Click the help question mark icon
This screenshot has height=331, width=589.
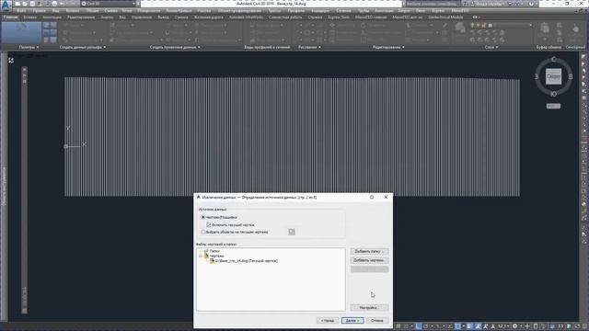click(x=531, y=4)
